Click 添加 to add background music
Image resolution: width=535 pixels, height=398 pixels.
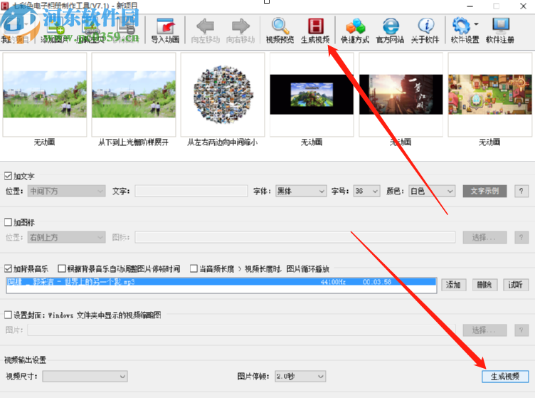click(453, 285)
